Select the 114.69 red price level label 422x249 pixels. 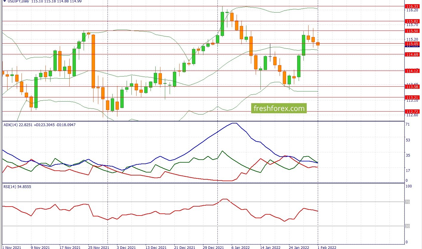click(x=412, y=54)
